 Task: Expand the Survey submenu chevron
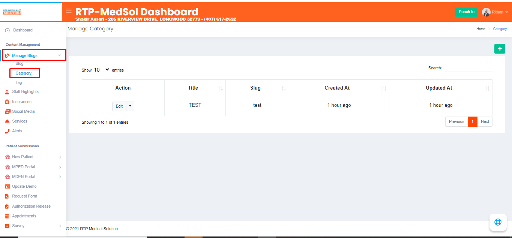(x=60, y=226)
